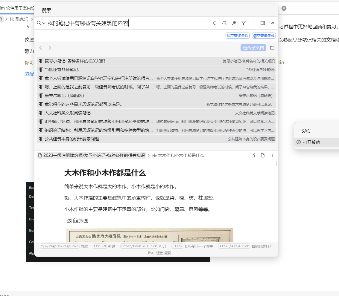Screen dimensions: 339x296
Task: Go to next page of search results
Action: coord(50,48)
